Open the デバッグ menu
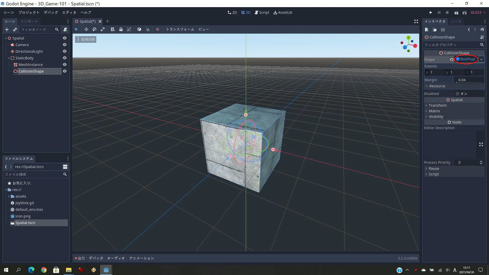Viewport: 489px width, 275px height. click(51, 12)
